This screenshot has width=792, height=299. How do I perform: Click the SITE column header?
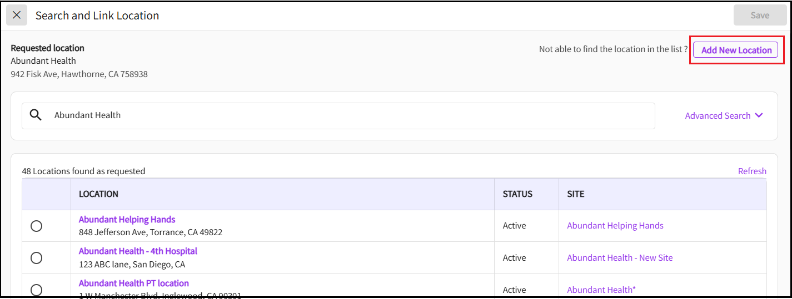pos(575,194)
